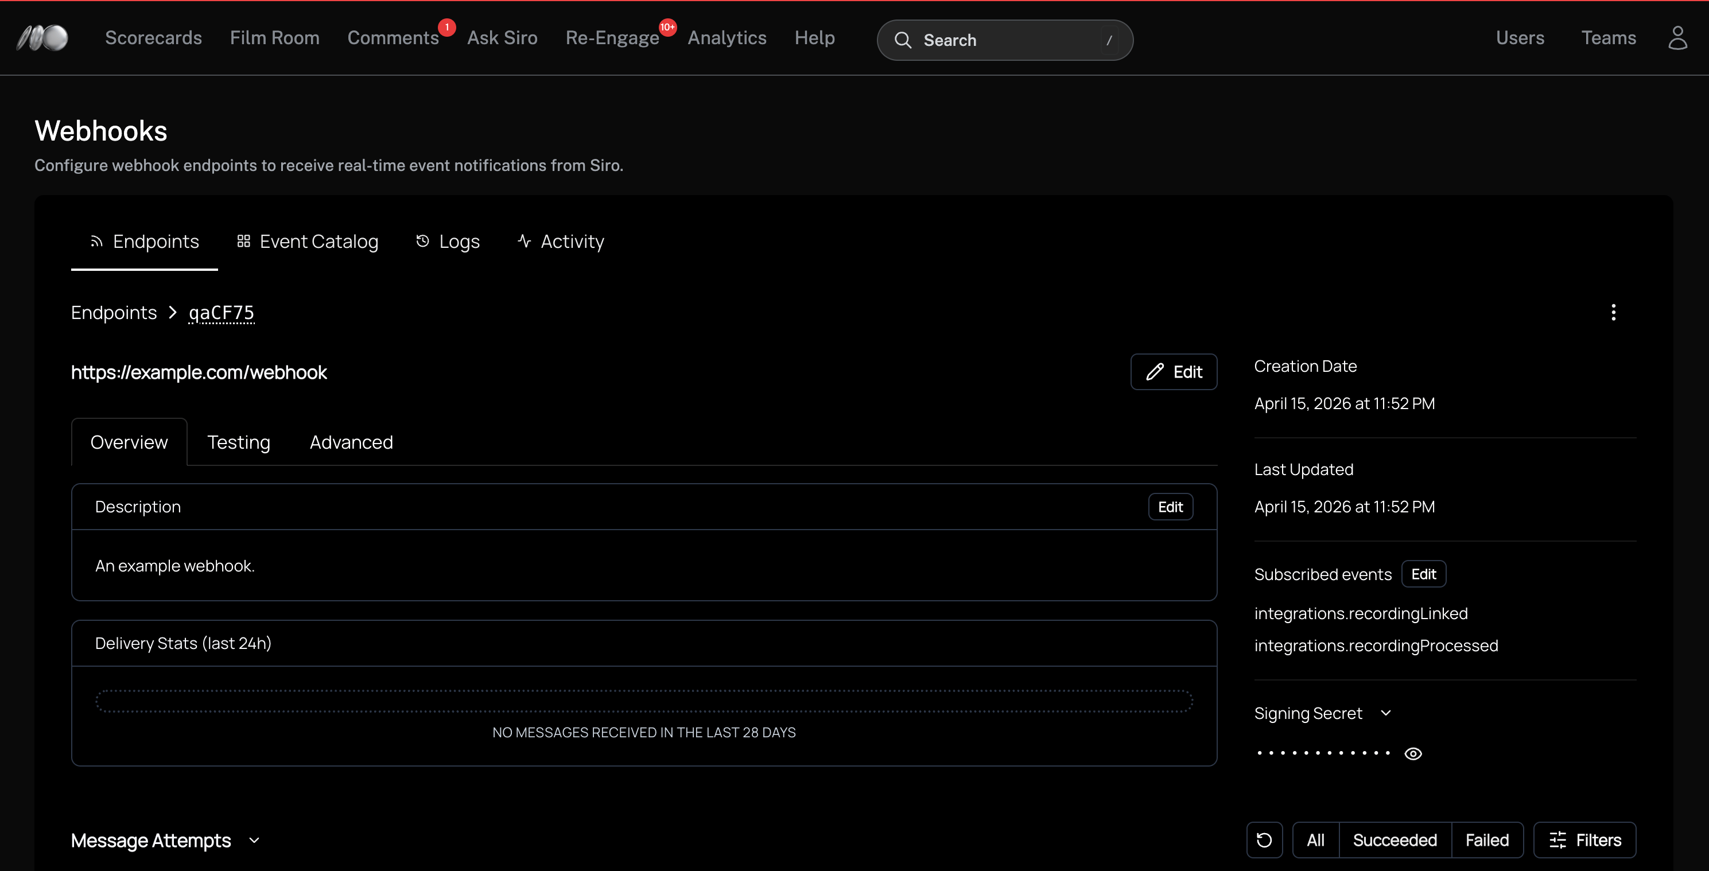The image size is (1709, 871).
Task: Open the endpoint three-dot options menu
Action: point(1614,313)
